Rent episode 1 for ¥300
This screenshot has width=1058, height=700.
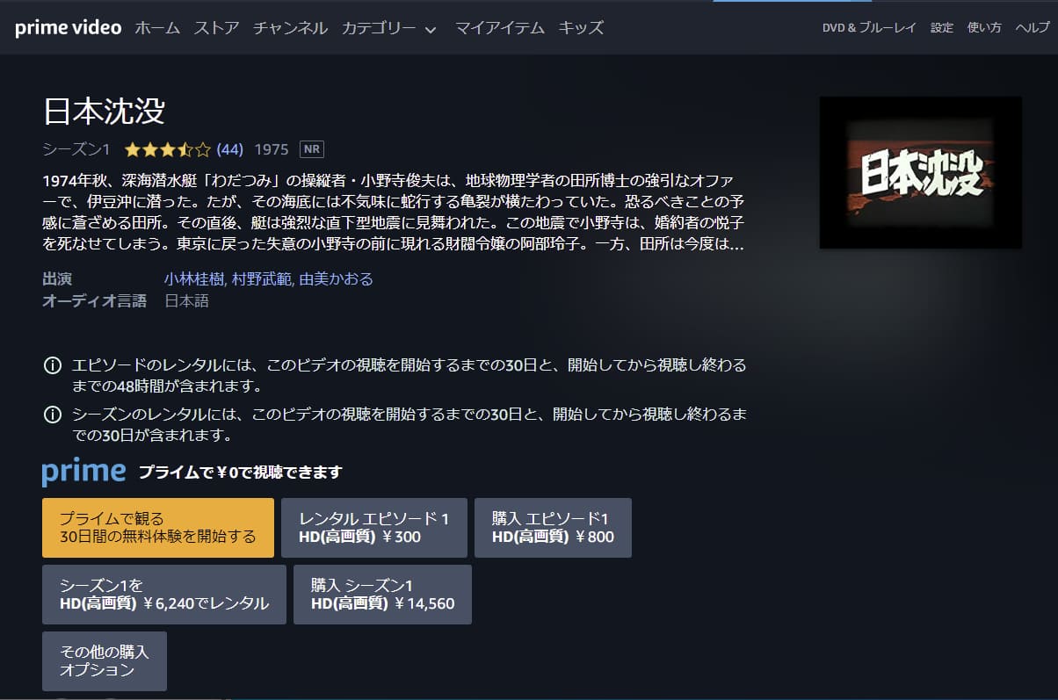point(374,528)
